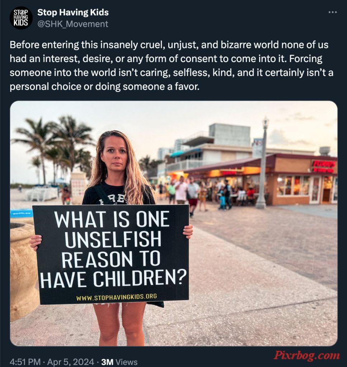Click the woman's face in the photo
347x367 pixels.
117,154
